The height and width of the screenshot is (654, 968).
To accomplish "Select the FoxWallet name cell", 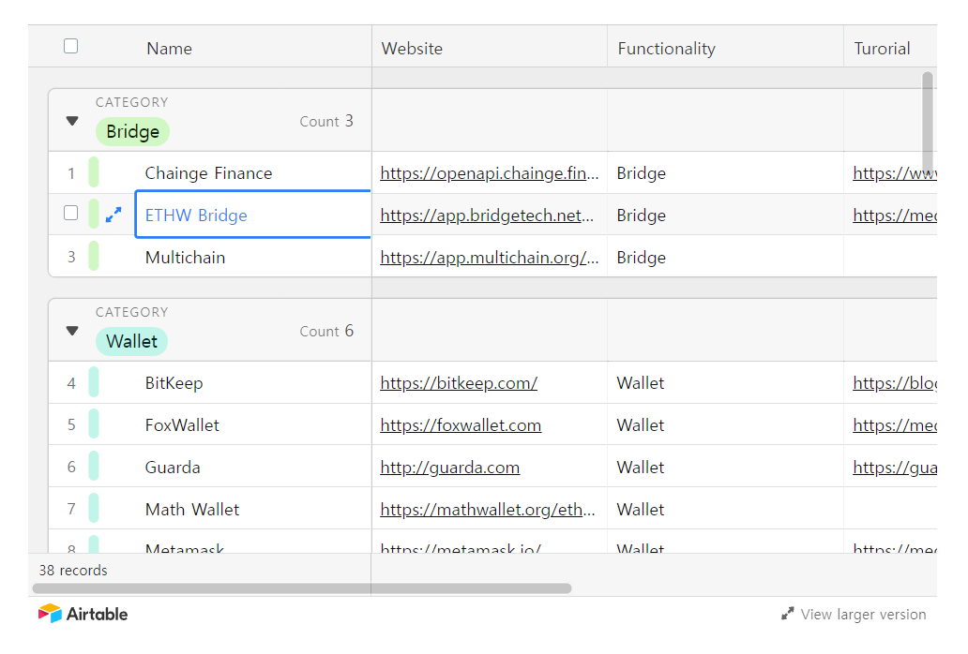I will 253,424.
